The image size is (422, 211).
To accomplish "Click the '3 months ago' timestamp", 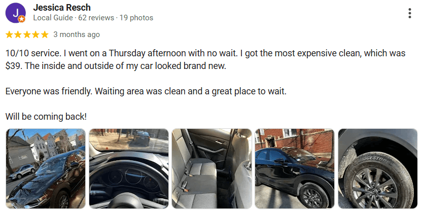I will (x=77, y=34).
